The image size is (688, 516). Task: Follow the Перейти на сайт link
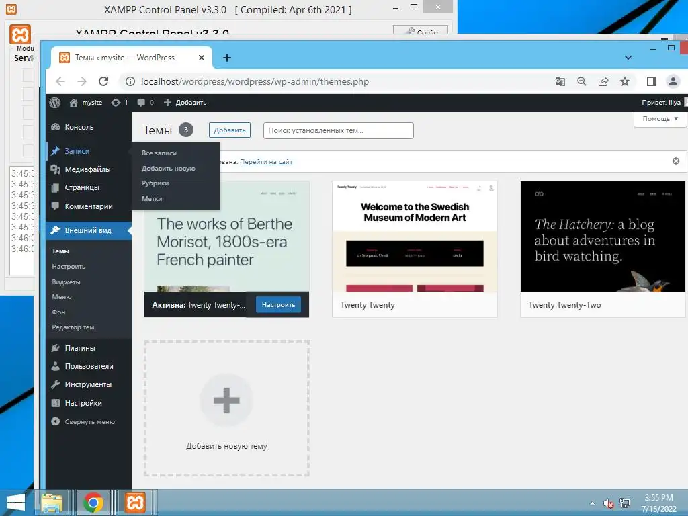pyautogui.click(x=266, y=162)
